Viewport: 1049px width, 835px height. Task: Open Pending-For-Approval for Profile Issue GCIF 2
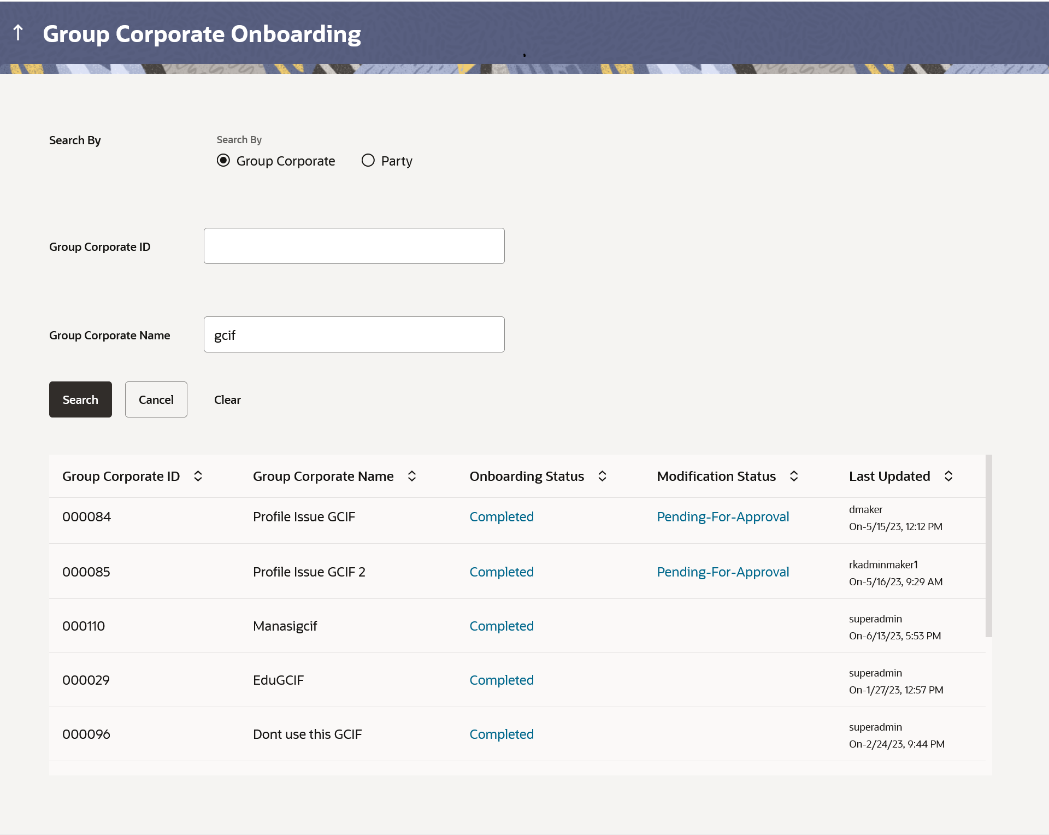(x=723, y=572)
